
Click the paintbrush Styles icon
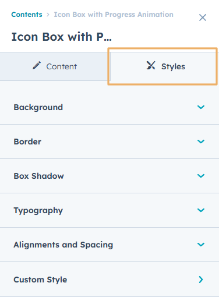pyautogui.click(x=151, y=65)
